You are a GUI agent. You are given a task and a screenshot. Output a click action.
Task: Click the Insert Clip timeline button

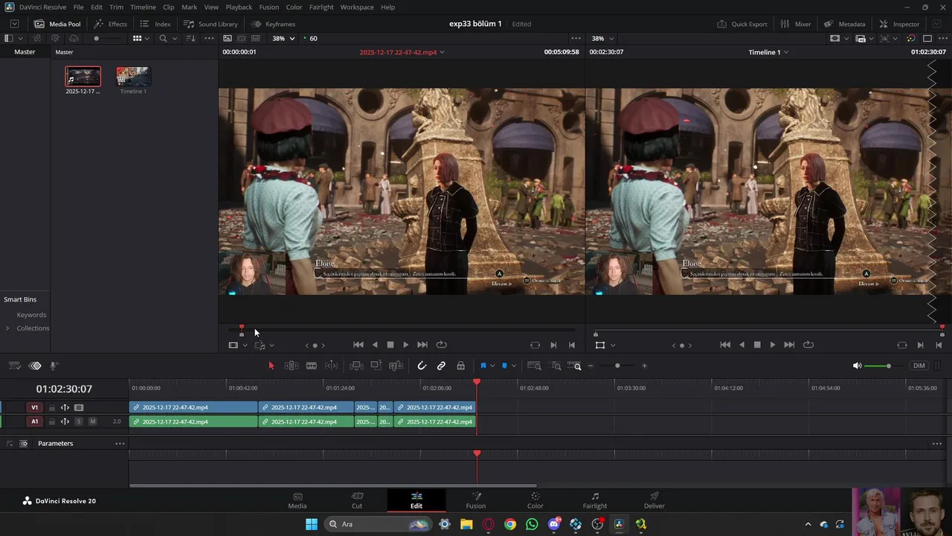(x=356, y=366)
